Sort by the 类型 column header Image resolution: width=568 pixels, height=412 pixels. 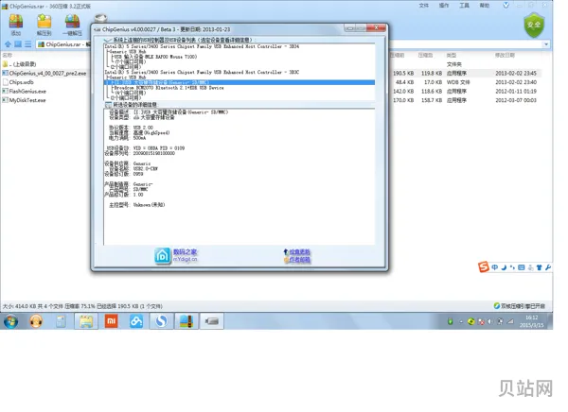tap(452, 55)
